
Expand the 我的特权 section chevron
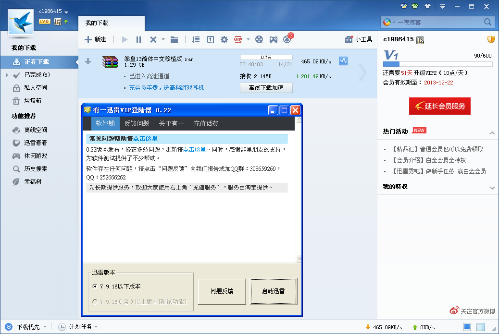492,188
